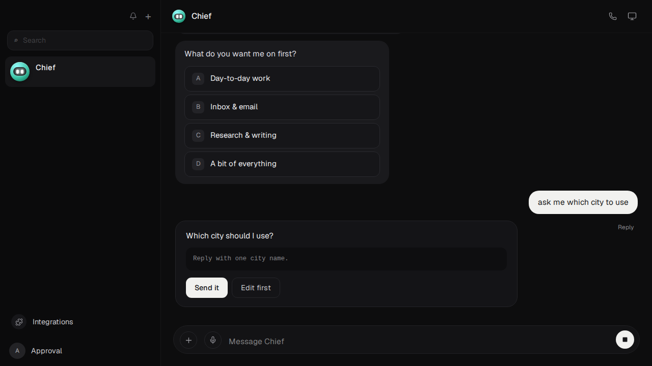
Task: Focus the Search field in sidebar
Action: [80, 40]
